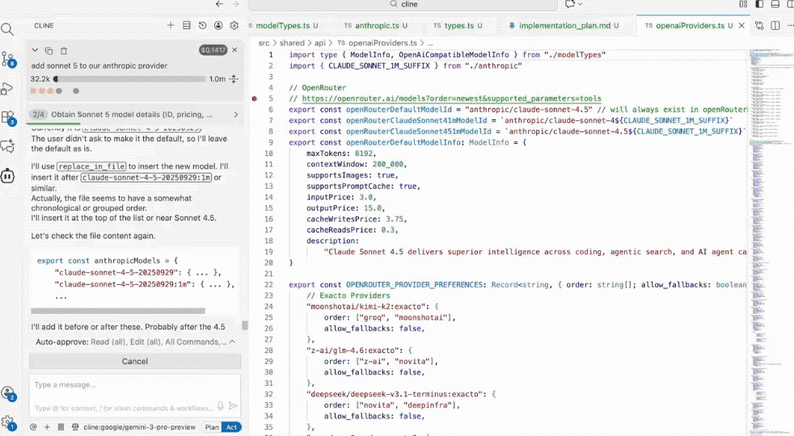Click 'openRouterDefaultModelId' on line 6
This screenshot has height=436, width=794.
pos(399,110)
